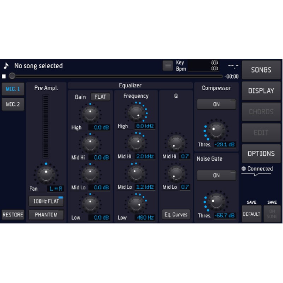Viewport: 283px width, 283px height.
Task: Click the Noise Gate -55.7 dB threshold value
Action: pyautogui.click(x=225, y=216)
